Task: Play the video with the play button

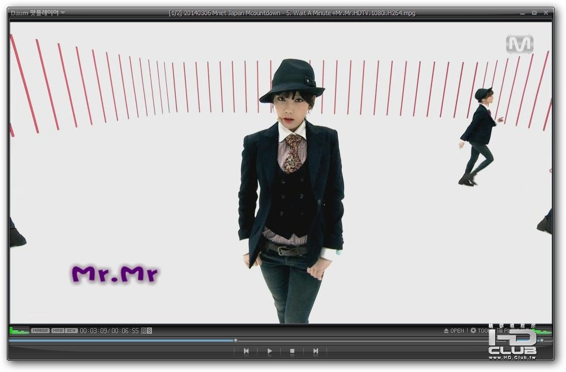Action: click(x=269, y=351)
